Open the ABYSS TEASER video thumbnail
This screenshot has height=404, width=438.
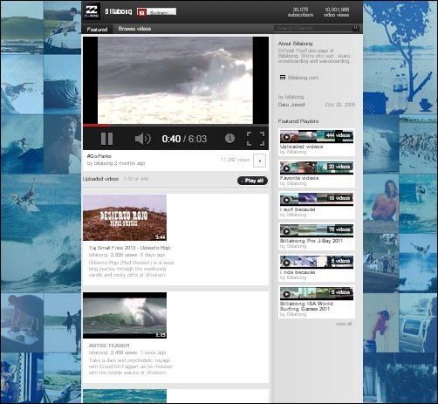pos(125,315)
